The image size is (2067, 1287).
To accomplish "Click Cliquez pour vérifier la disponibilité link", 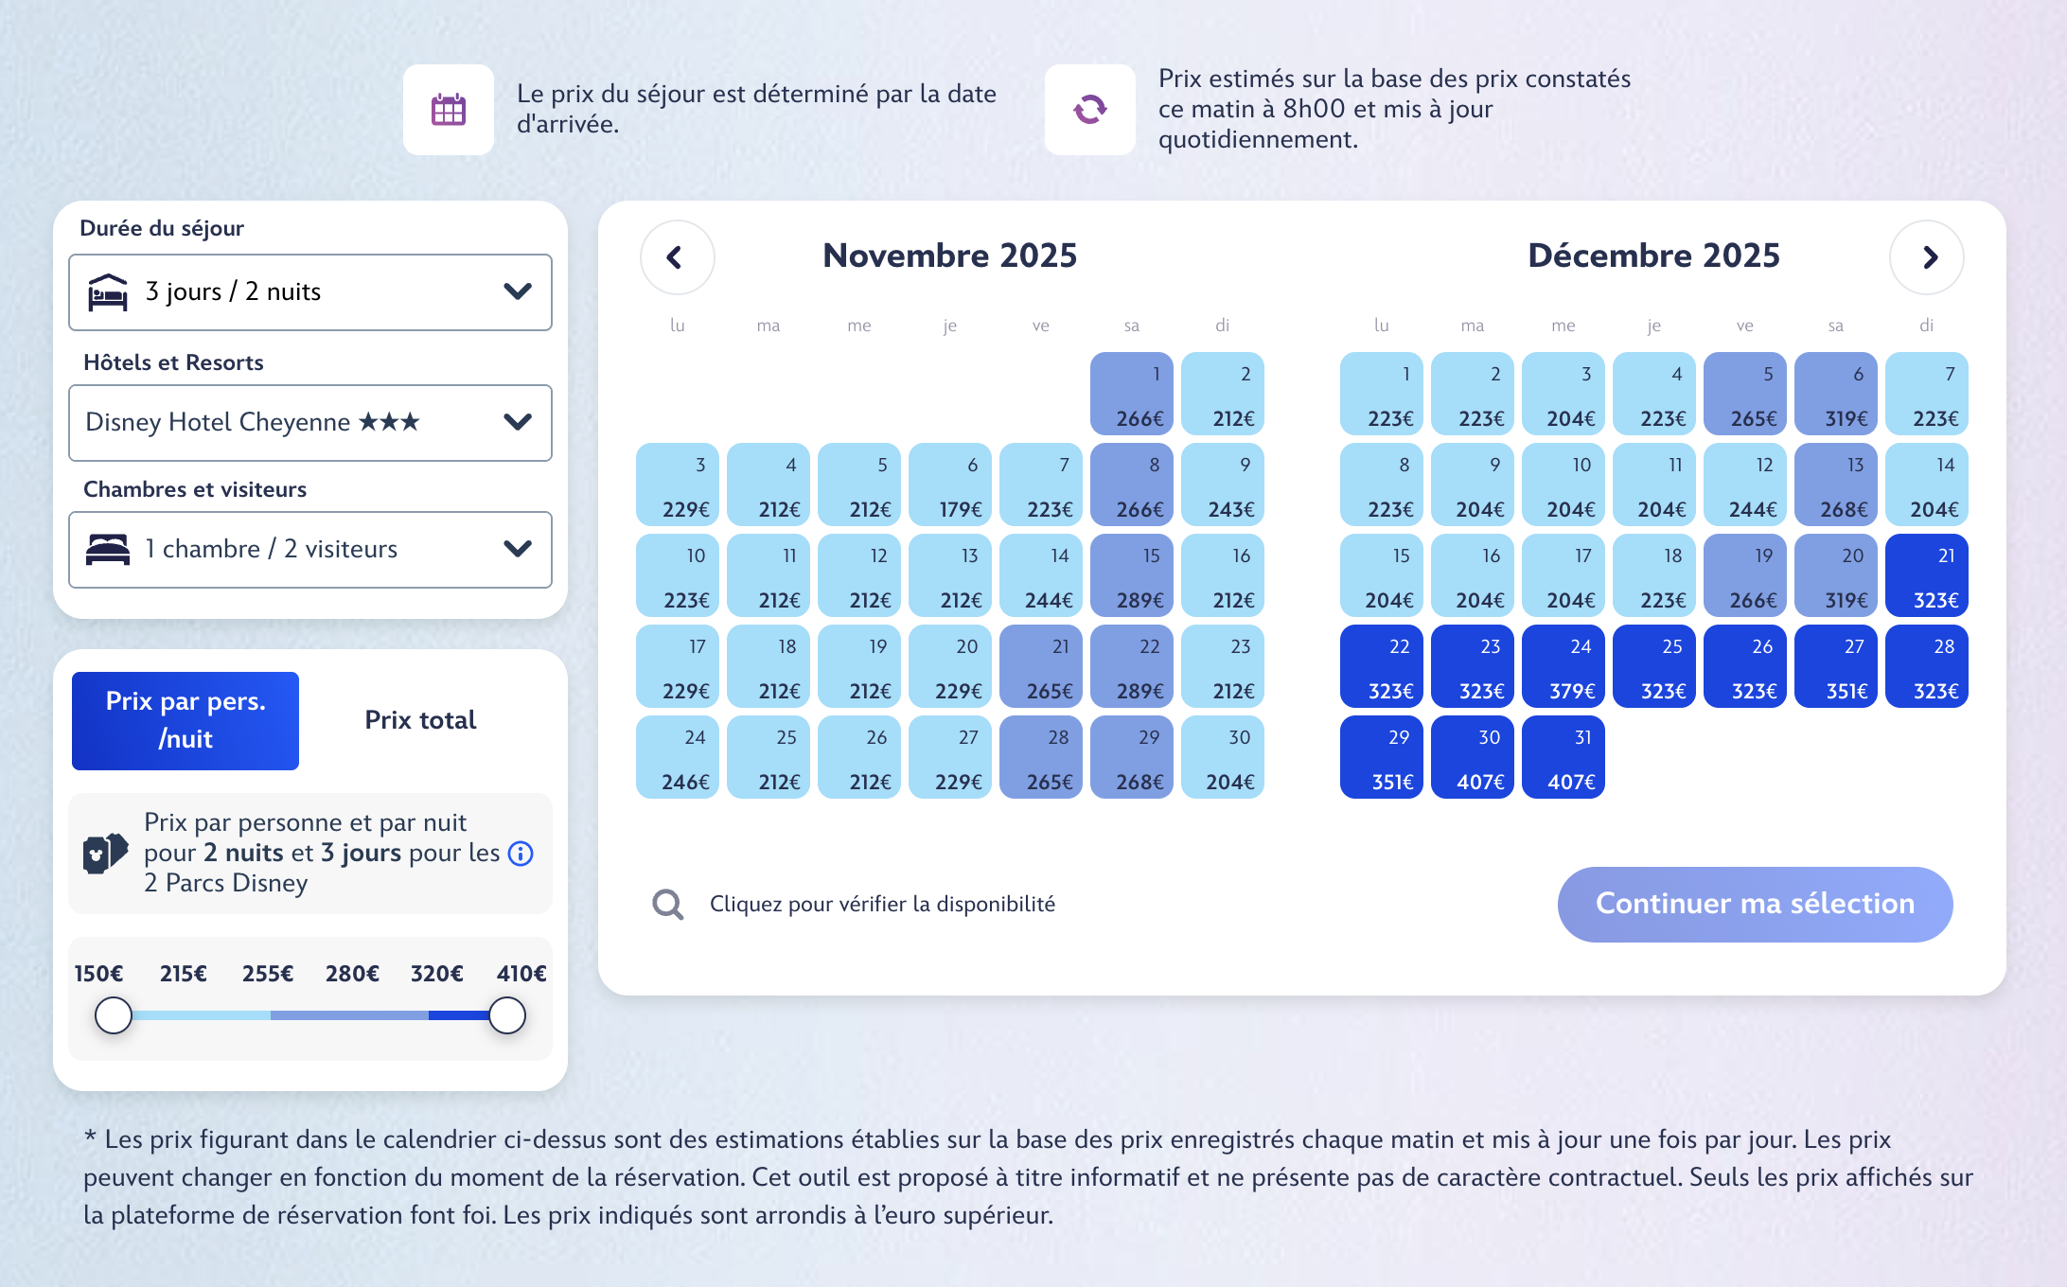I will pyautogui.click(x=882, y=905).
